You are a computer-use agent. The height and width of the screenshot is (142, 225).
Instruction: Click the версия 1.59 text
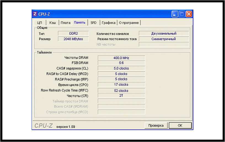[x=66, y=127]
